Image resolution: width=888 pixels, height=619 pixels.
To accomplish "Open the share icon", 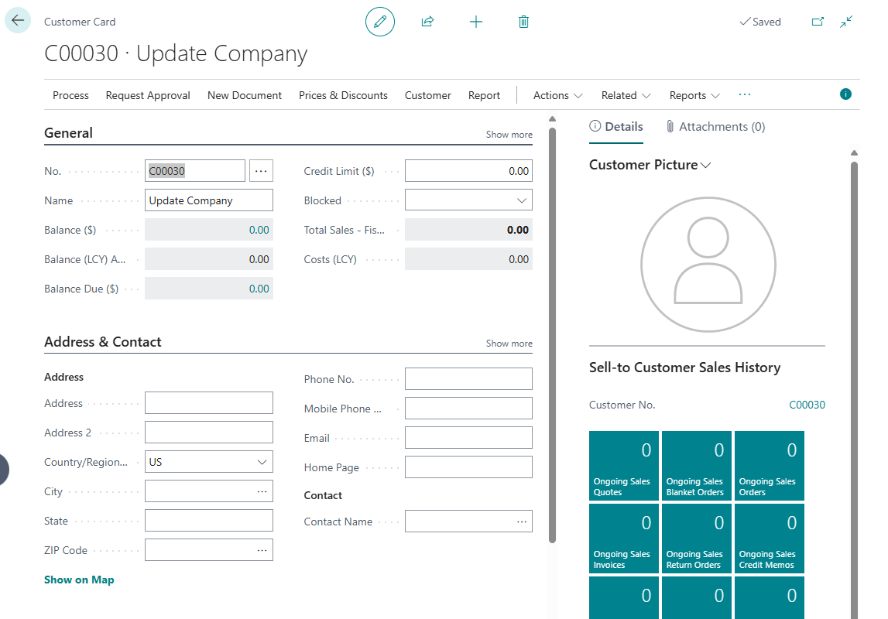I will click(427, 22).
